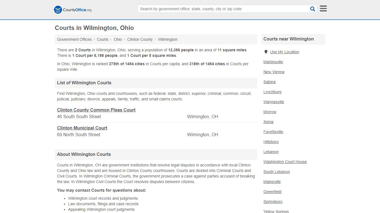Screen dimensions: 380x213
Task: Click the Courts in Wilmington, Ohio heading
Action: [94, 28]
